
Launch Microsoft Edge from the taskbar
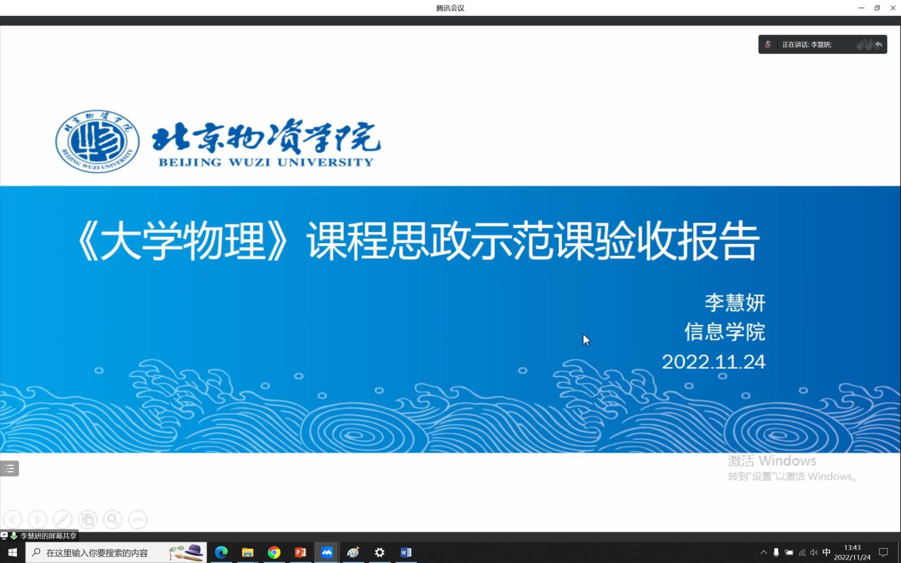221,552
